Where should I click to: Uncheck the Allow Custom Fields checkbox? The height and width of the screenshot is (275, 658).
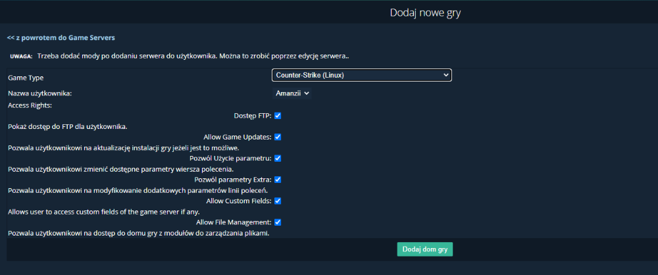[x=278, y=201]
